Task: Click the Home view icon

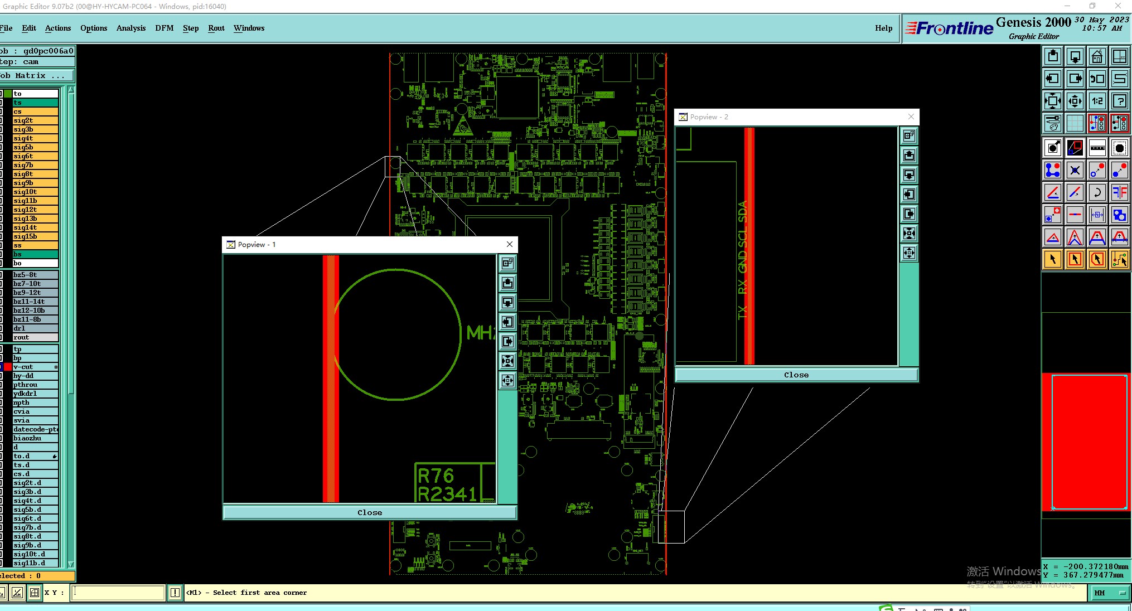Action: tap(1097, 56)
